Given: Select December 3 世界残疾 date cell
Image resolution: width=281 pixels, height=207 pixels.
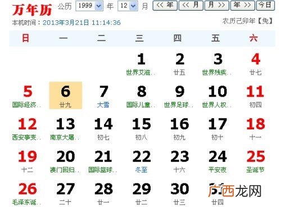Looking at the screenshot, I should point(217,64).
